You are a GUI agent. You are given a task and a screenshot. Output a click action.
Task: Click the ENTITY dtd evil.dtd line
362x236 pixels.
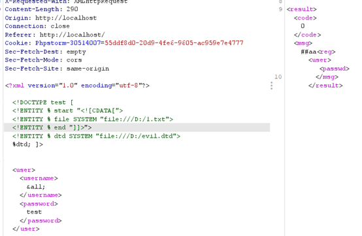[x=96, y=136]
